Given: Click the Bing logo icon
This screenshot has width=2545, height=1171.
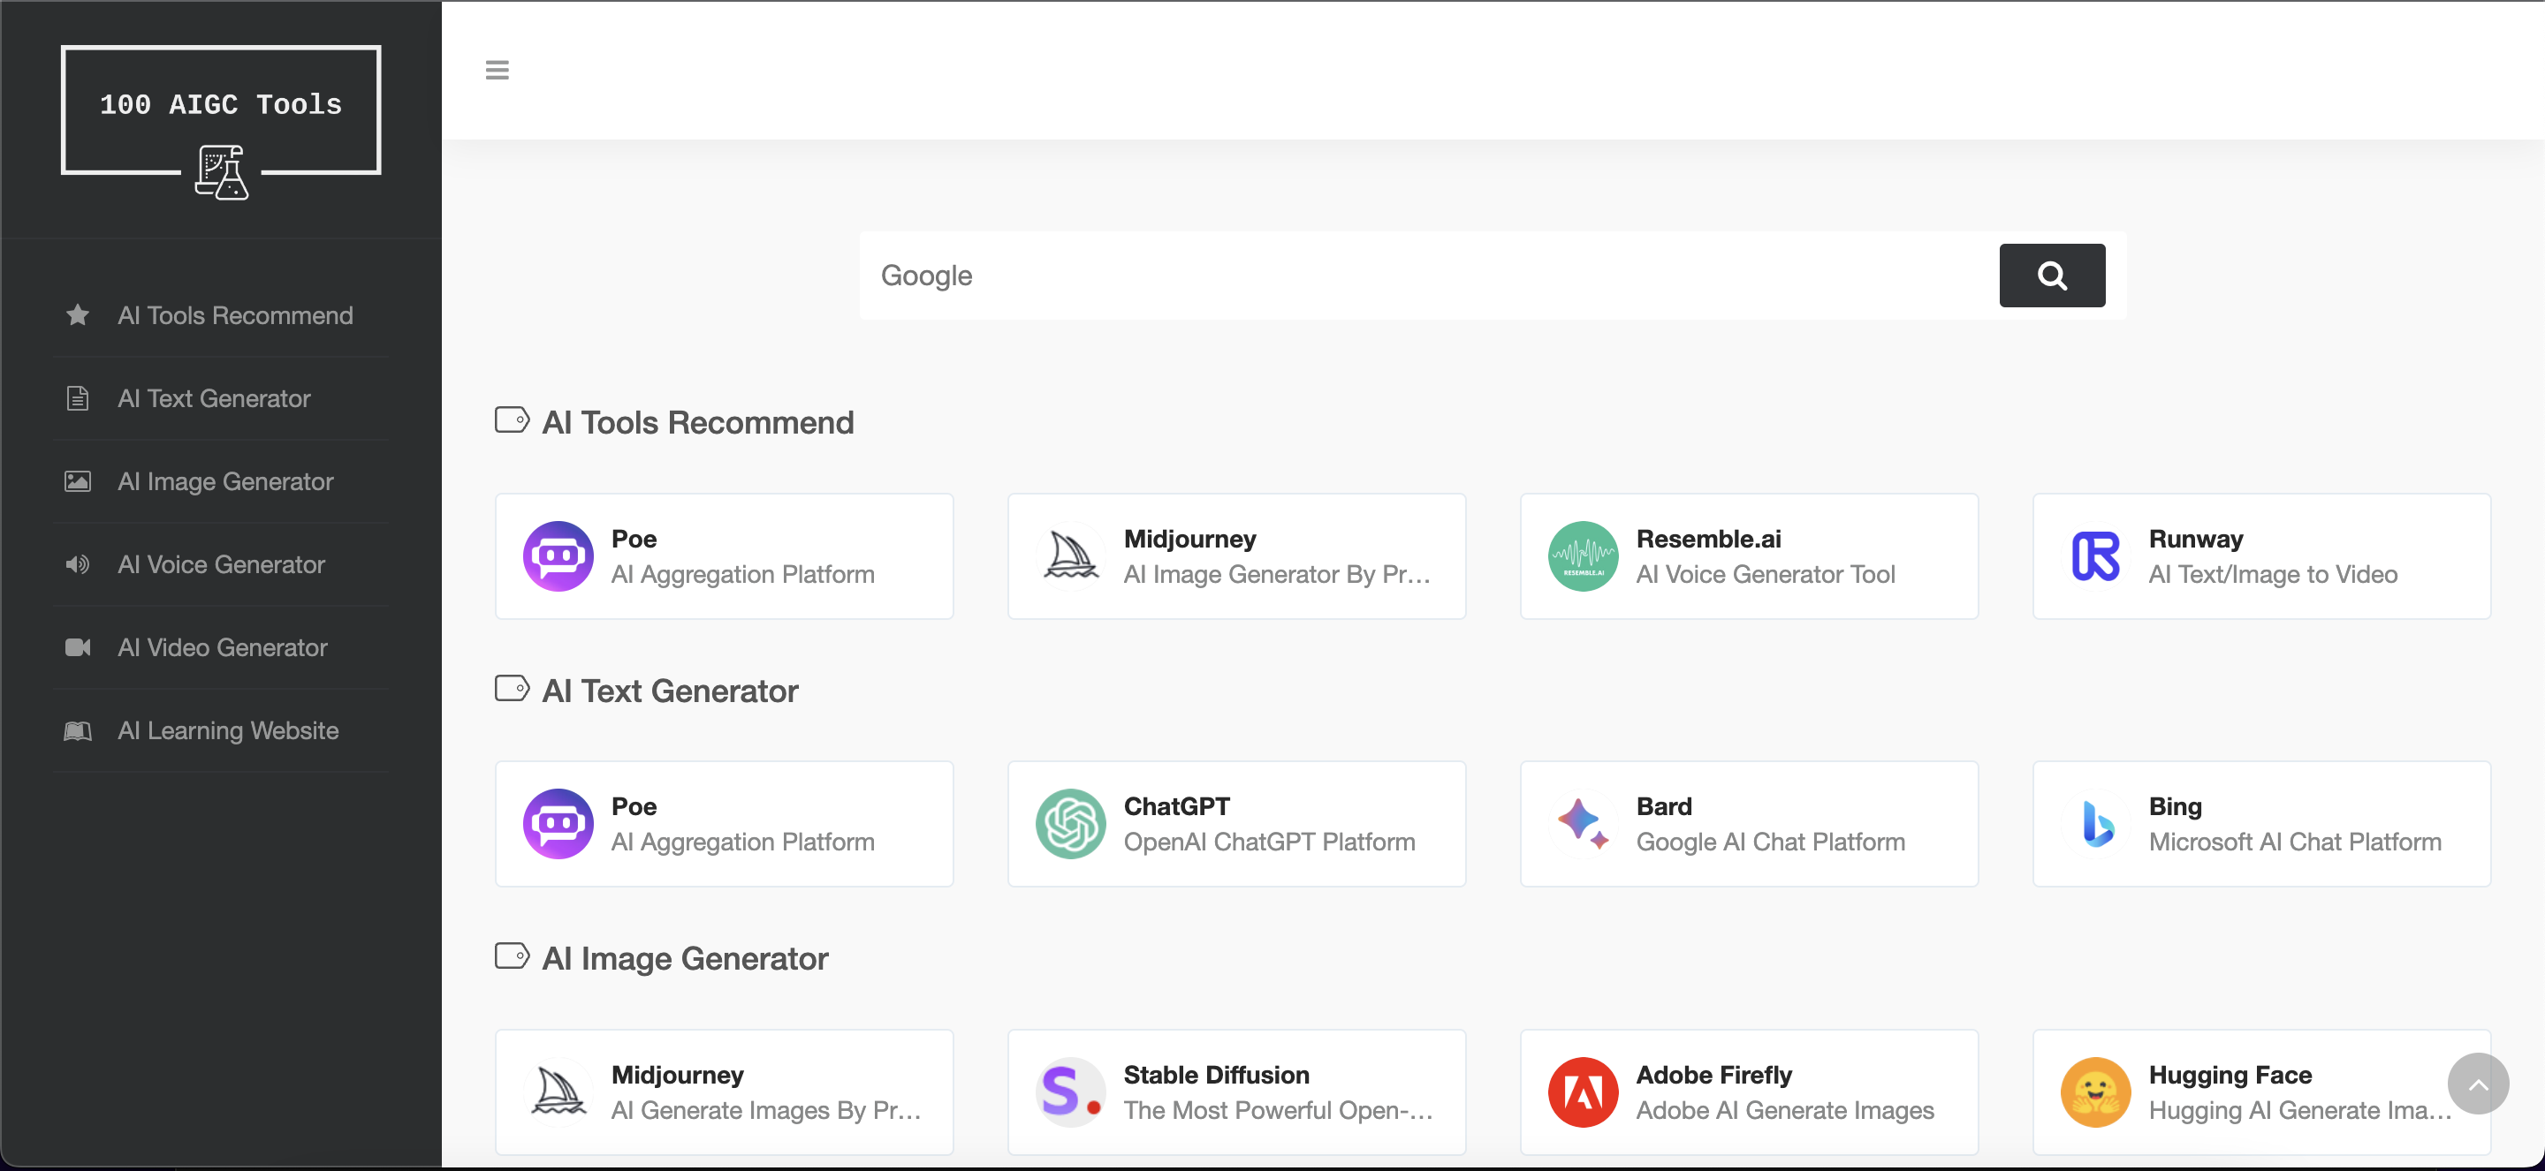Looking at the screenshot, I should pos(2094,823).
